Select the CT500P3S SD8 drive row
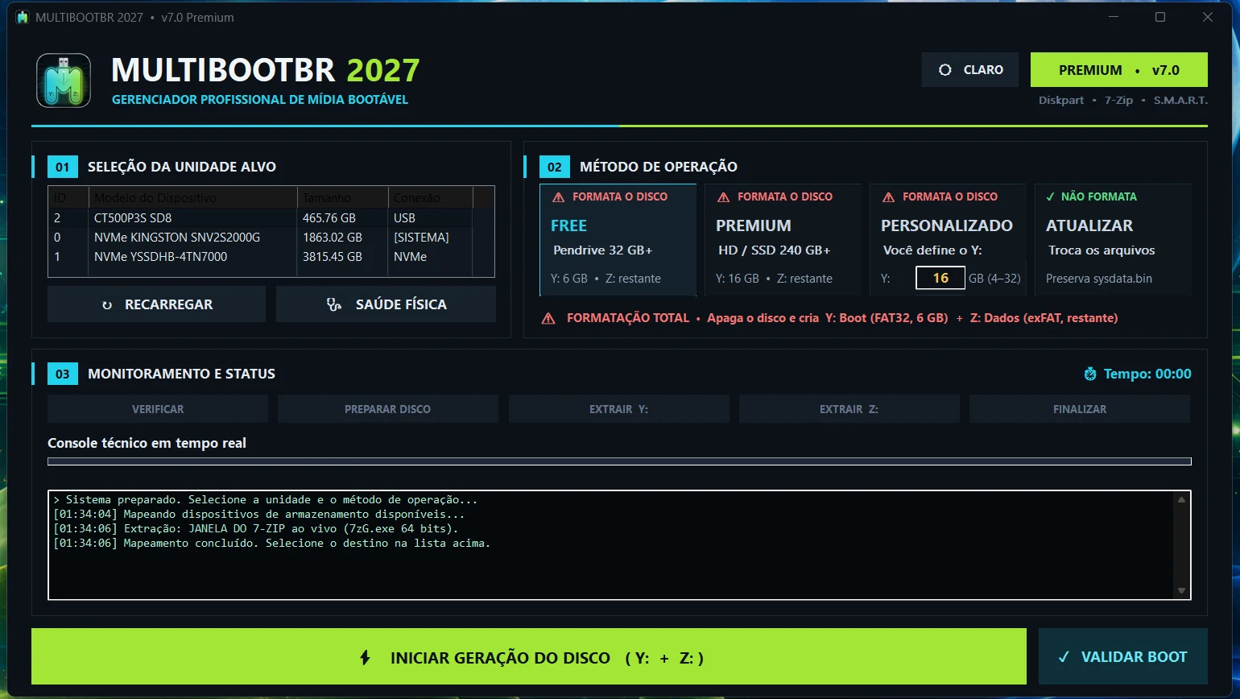 (x=271, y=218)
